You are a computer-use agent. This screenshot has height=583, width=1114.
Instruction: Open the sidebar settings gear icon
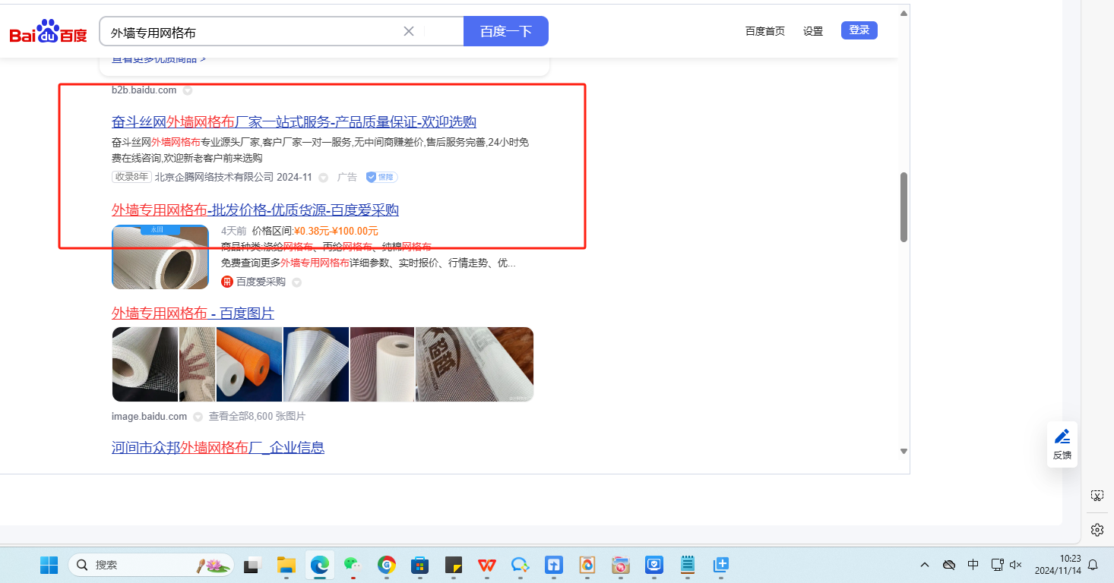(1097, 529)
